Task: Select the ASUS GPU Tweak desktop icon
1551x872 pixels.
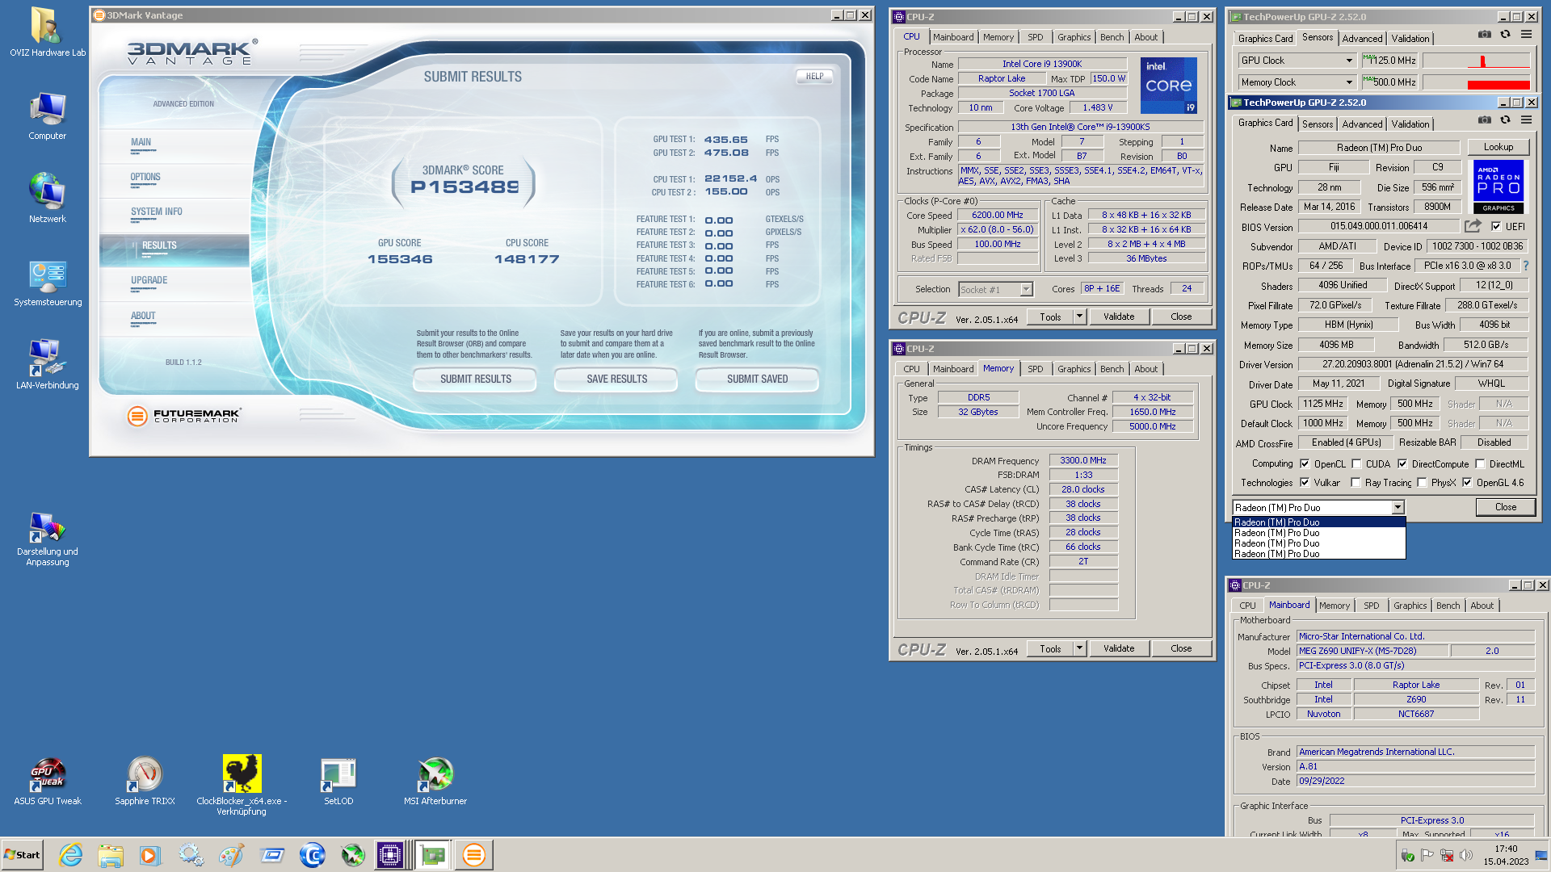Action: 48,782
